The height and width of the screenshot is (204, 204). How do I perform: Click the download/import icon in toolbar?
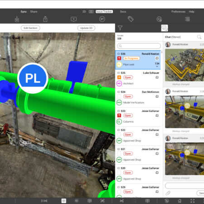(x=17, y=19)
